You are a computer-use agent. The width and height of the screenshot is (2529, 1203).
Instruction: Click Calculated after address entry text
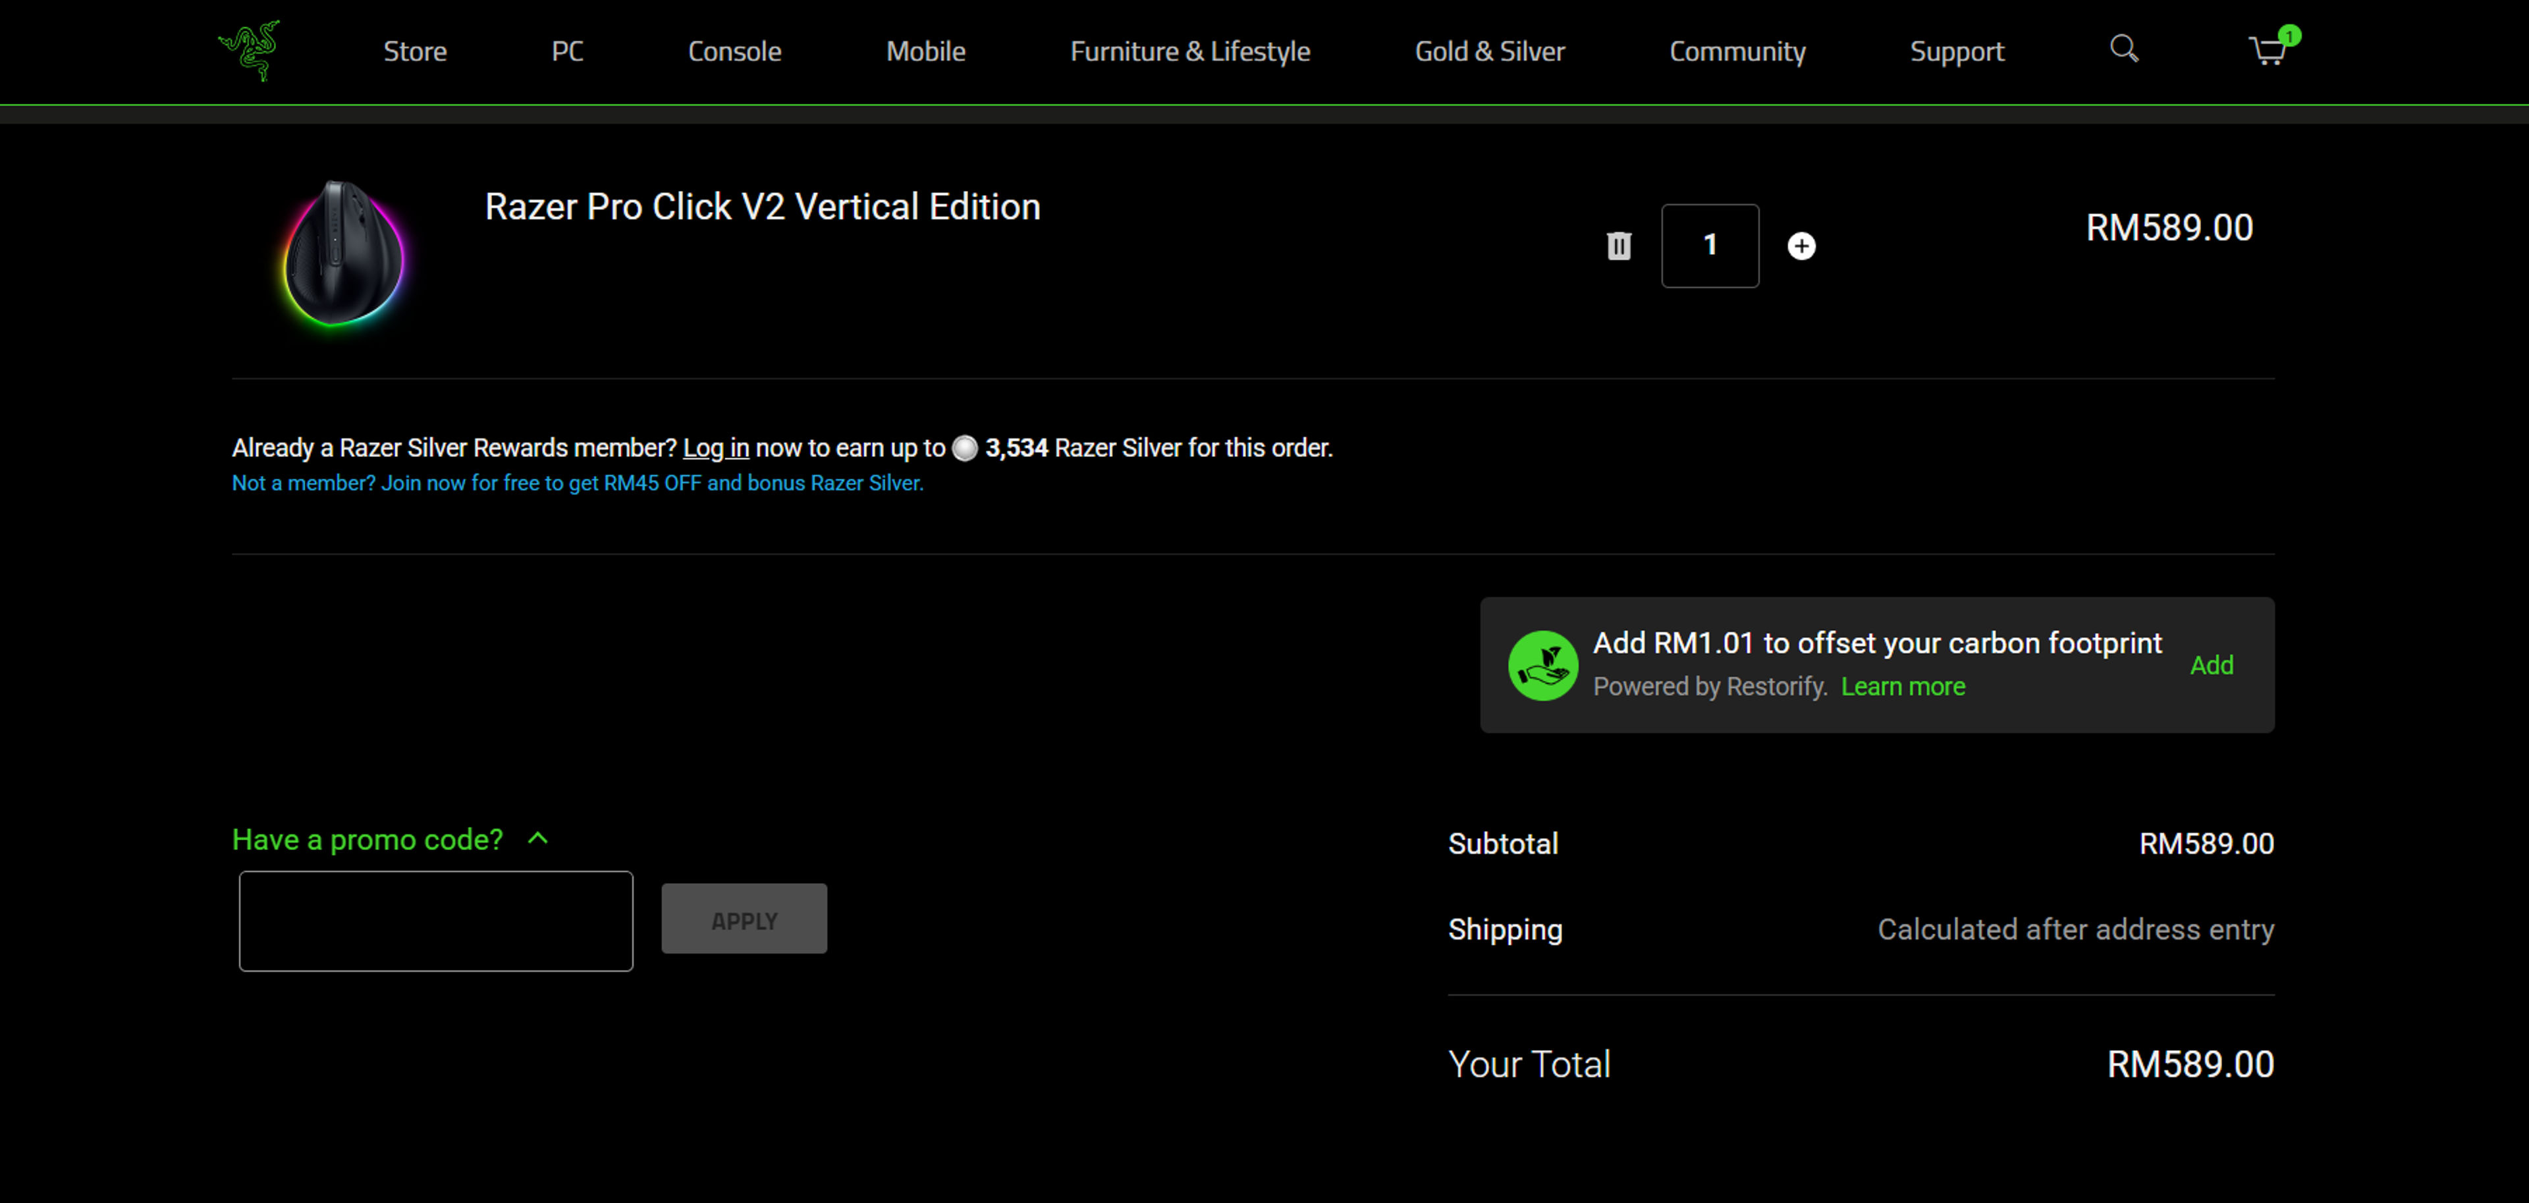coord(2075,930)
